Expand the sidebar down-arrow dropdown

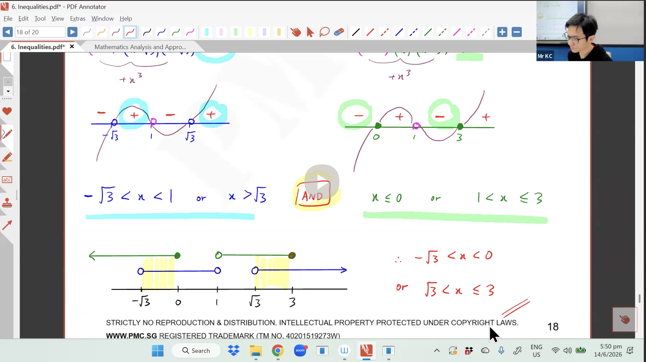8,91
